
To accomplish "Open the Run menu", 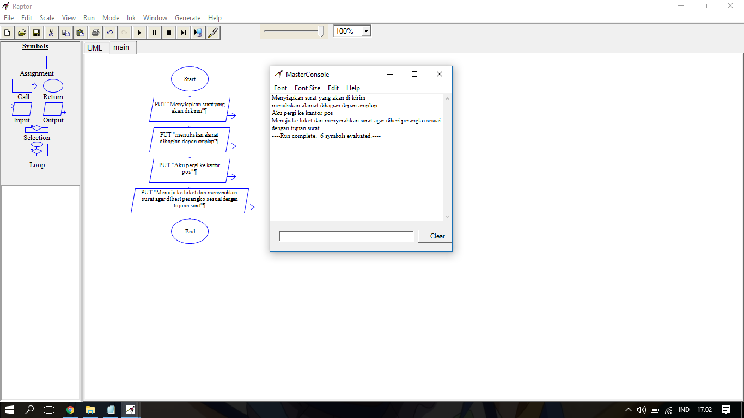I will click(89, 18).
